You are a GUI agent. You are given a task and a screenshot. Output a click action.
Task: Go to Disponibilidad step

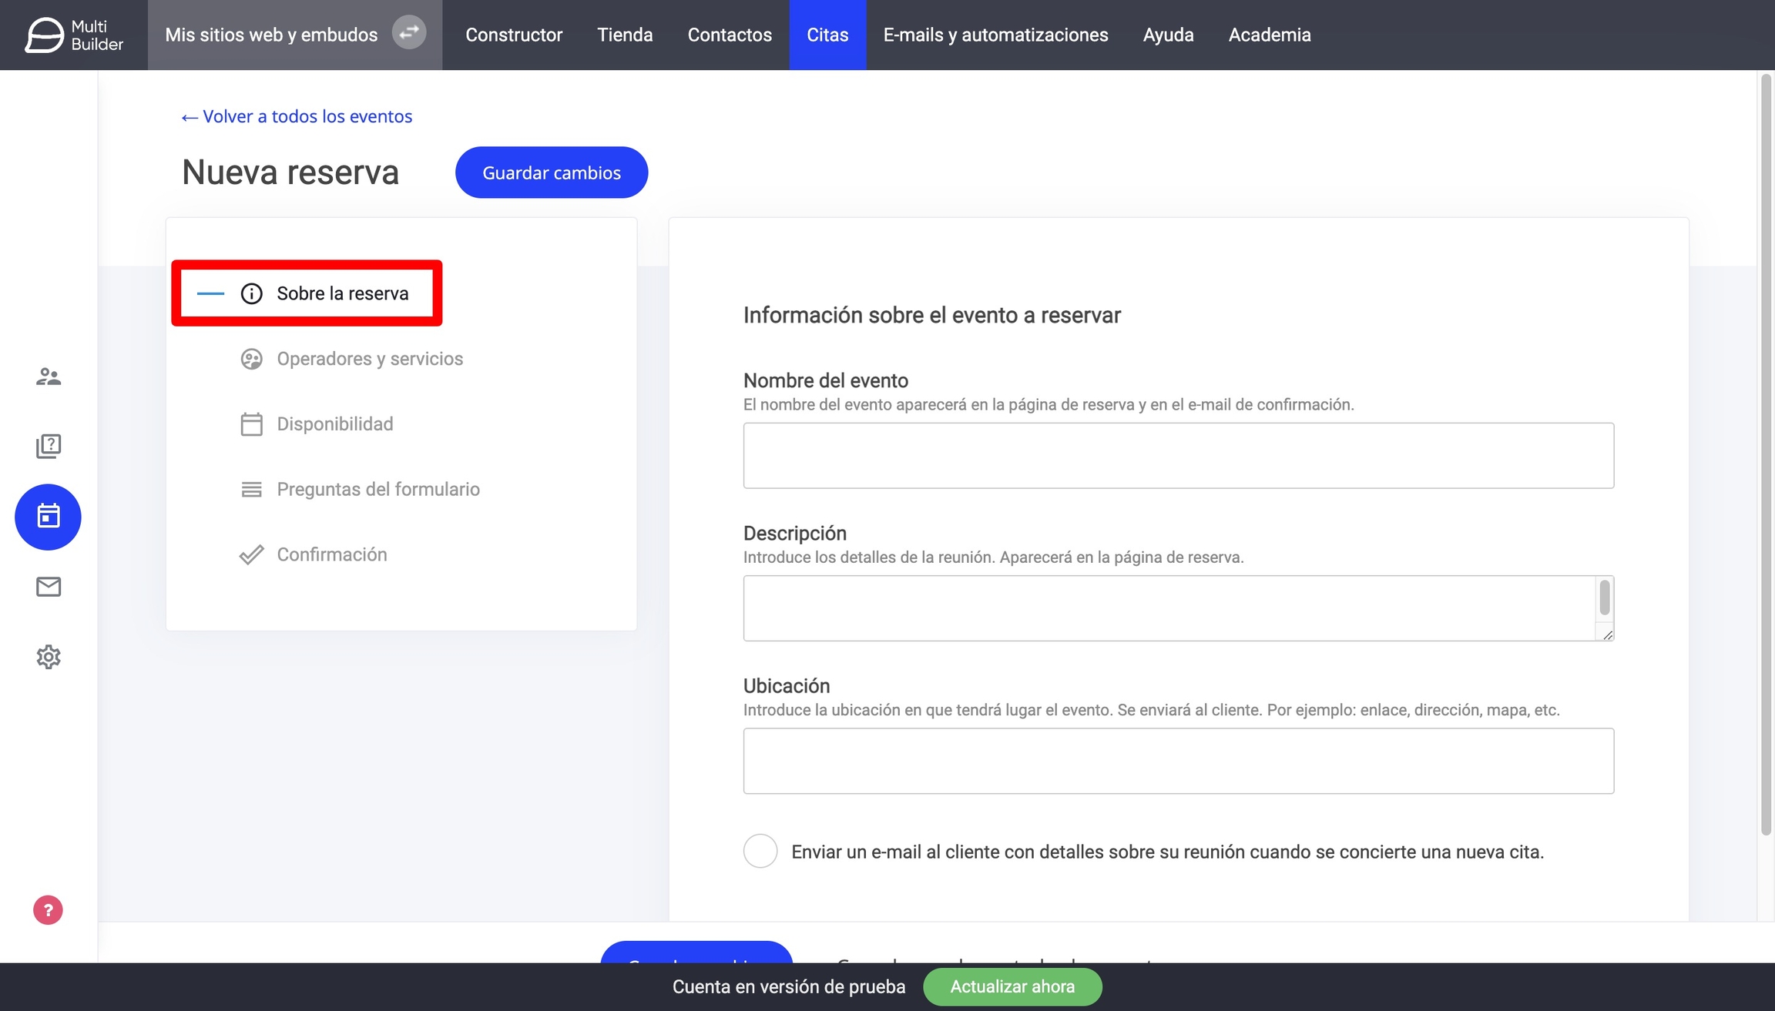(334, 424)
